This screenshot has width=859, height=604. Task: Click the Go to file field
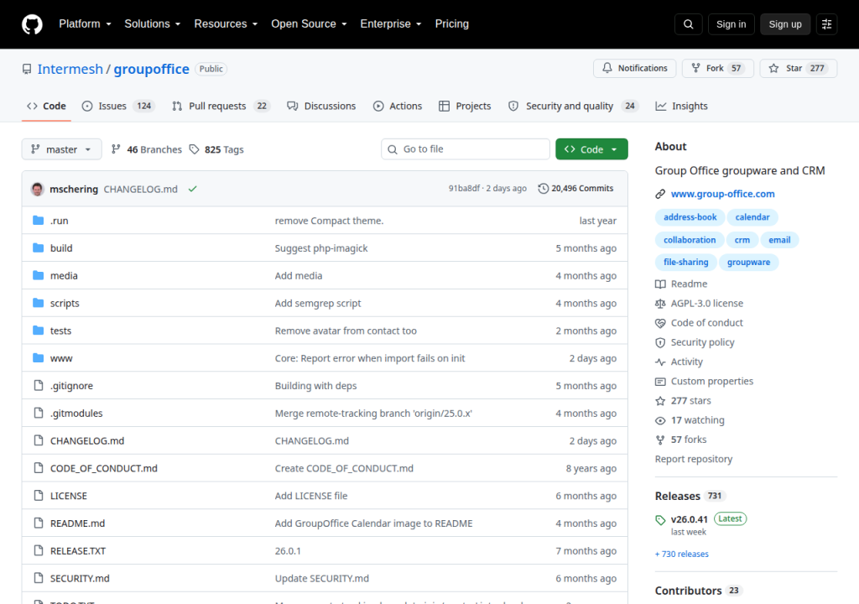[x=466, y=149]
